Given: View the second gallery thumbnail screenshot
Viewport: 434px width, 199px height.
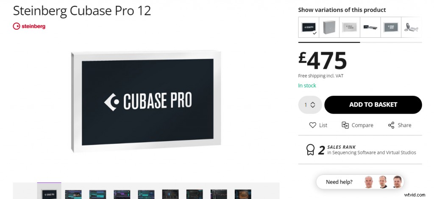Looking at the screenshot, I should [x=73, y=194].
